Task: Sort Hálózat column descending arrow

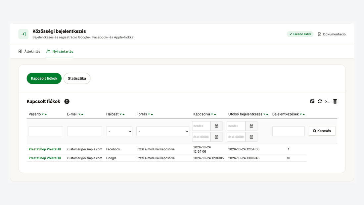Action: point(120,114)
